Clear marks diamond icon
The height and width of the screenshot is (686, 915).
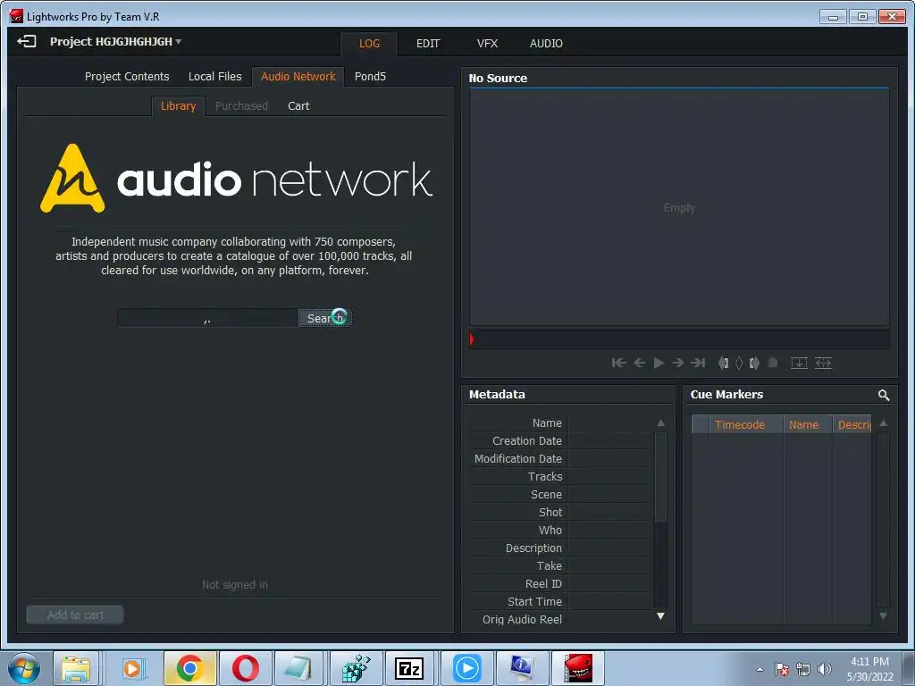coord(739,363)
